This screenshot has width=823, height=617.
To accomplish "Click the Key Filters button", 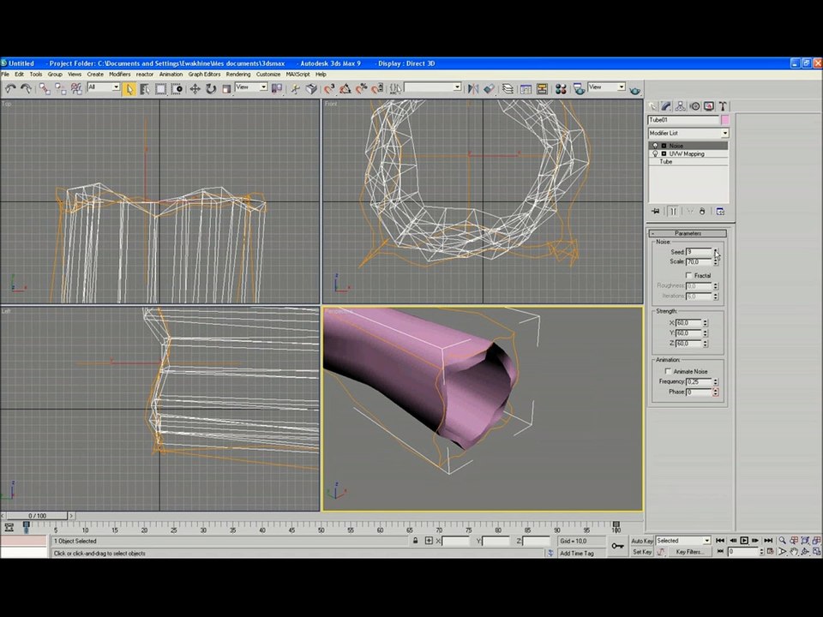I will click(689, 552).
